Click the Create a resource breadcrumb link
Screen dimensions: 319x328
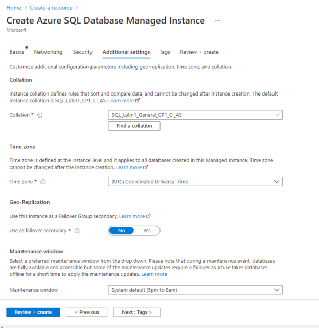[x=51, y=8]
